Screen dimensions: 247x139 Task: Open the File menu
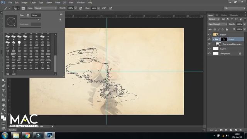(10, 3)
